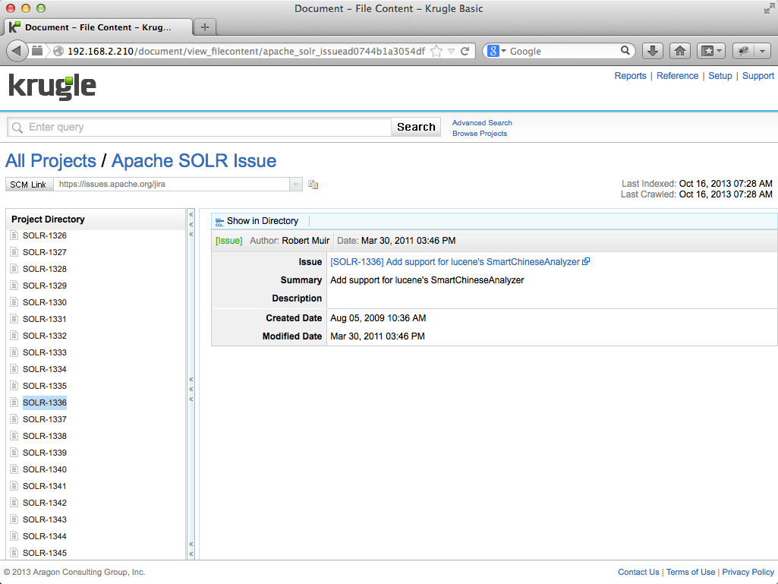This screenshot has height=584, width=778.
Task: Navigate to All Projects breadcrumb
Action: coord(51,161)
